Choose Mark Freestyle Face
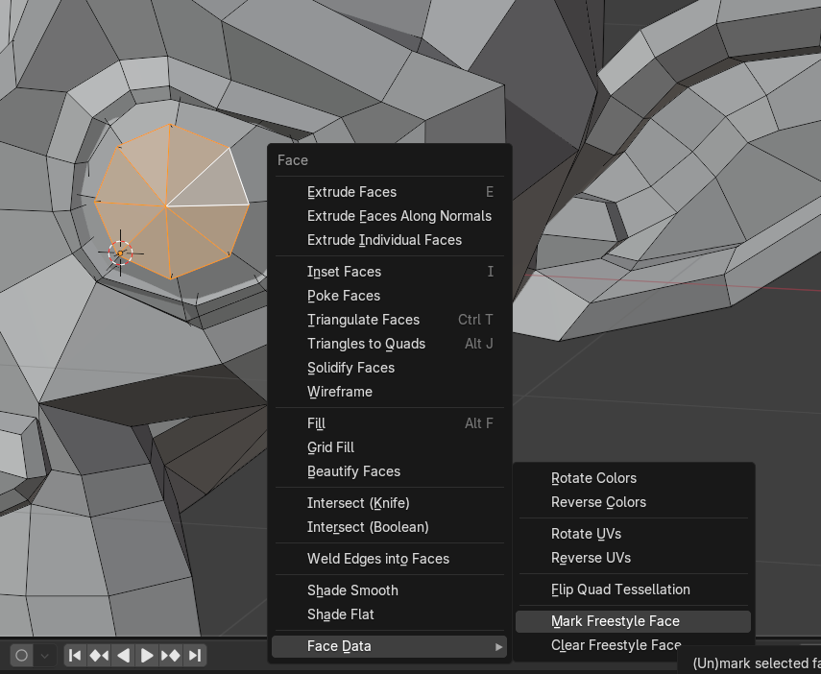The image size is (821, 674). 633,621
